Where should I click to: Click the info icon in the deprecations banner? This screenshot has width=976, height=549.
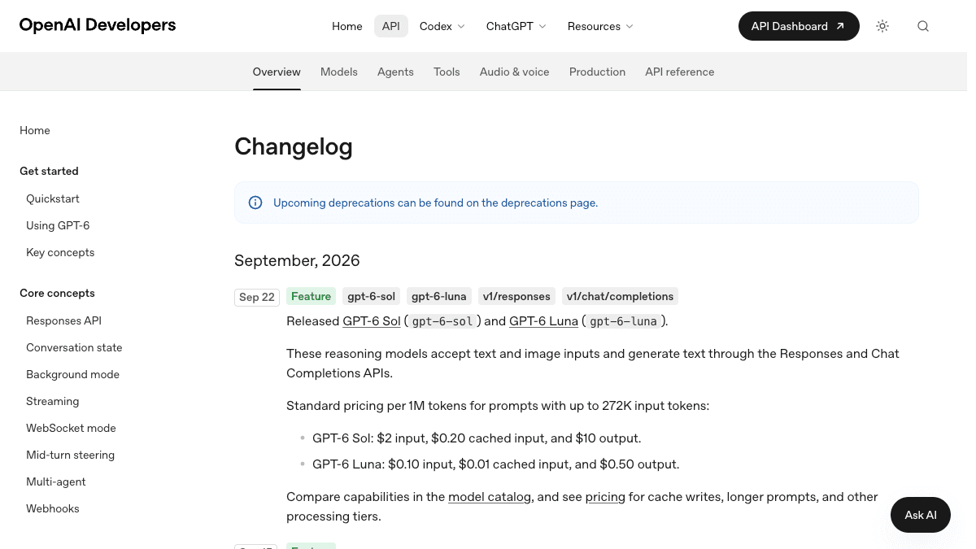pos(255,203)
